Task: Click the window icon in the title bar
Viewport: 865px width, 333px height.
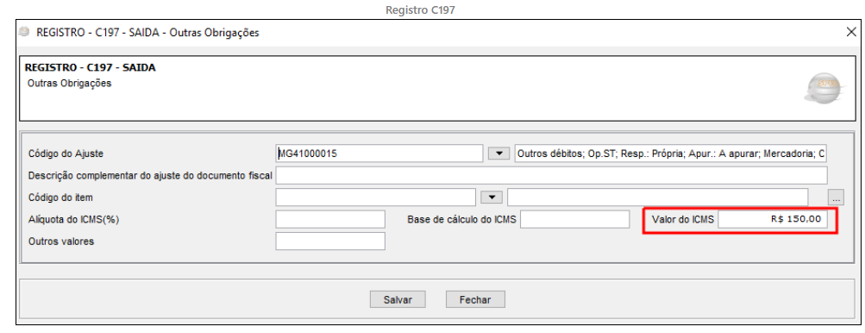Action: point(24,32)
